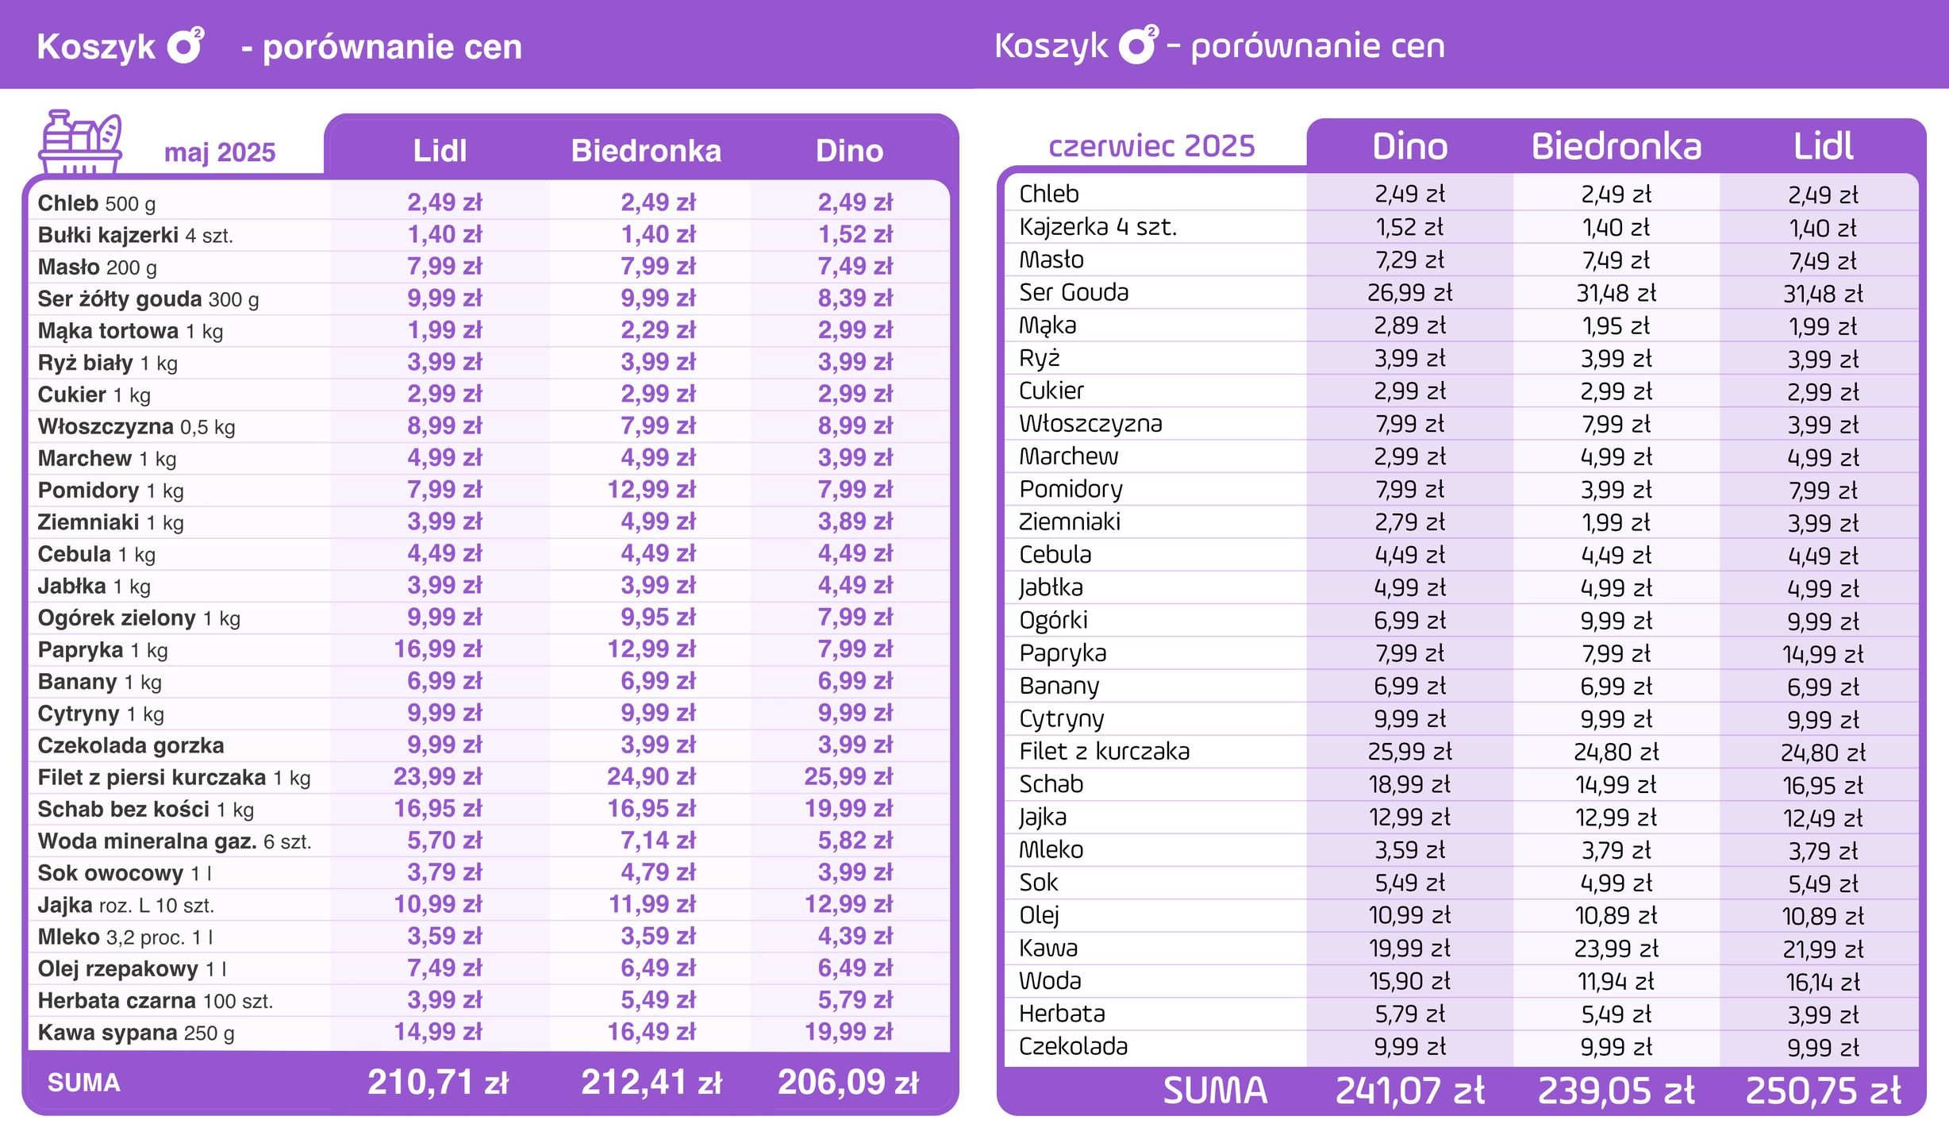The width and height of the screenshot is (1949, 1143).
Task: Click the right "Koszyk - porównanie cen" title
Action: [x=1220, y=46]
